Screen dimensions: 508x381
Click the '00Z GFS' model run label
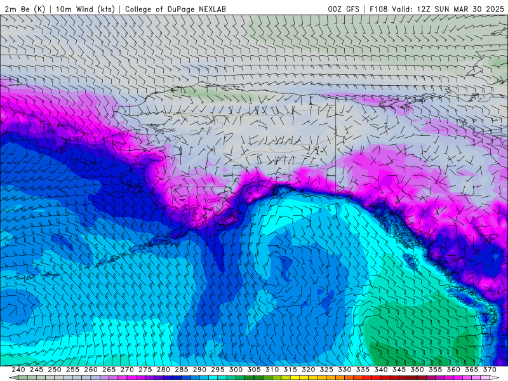point(344,9)
